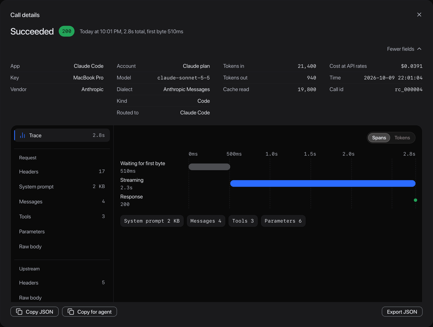Open System prompt in the sidebar
The width and height of the screenshot is (433, 327).
[x=62, y=187]
